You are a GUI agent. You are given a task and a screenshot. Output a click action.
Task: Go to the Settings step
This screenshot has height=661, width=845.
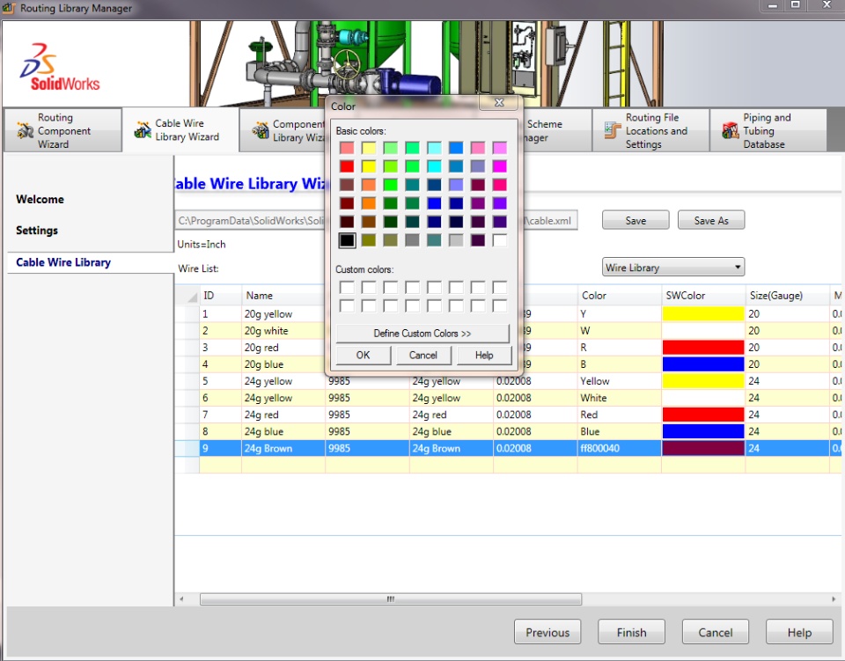(x=37, y=231)
